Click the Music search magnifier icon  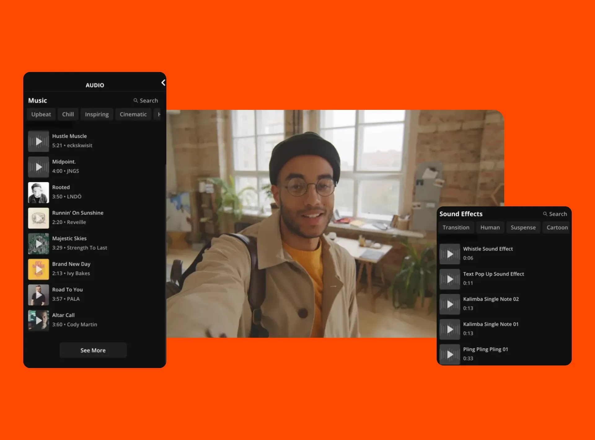click(136, 101)
